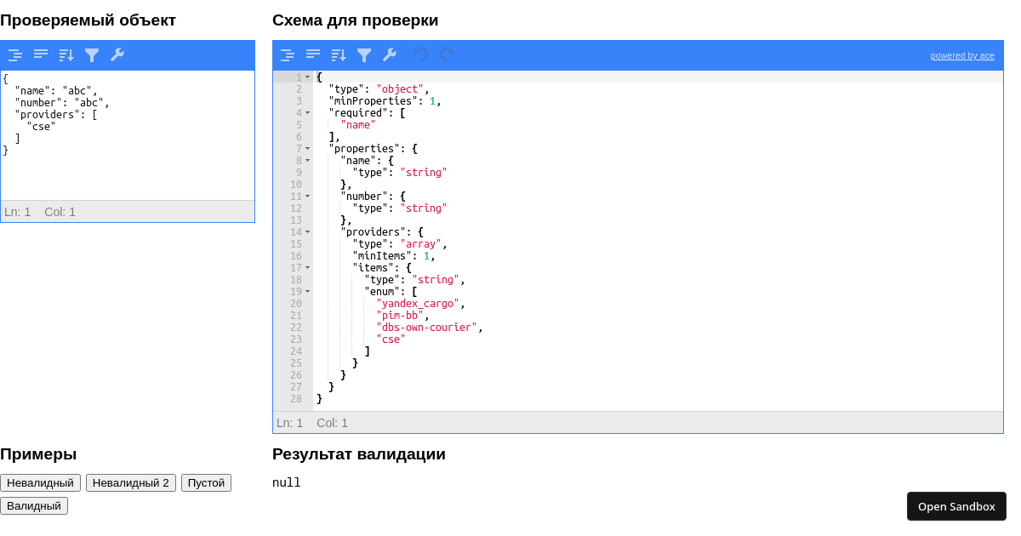
Task: Load the Невалидный 2 example
Action: [x=131, y=483]
